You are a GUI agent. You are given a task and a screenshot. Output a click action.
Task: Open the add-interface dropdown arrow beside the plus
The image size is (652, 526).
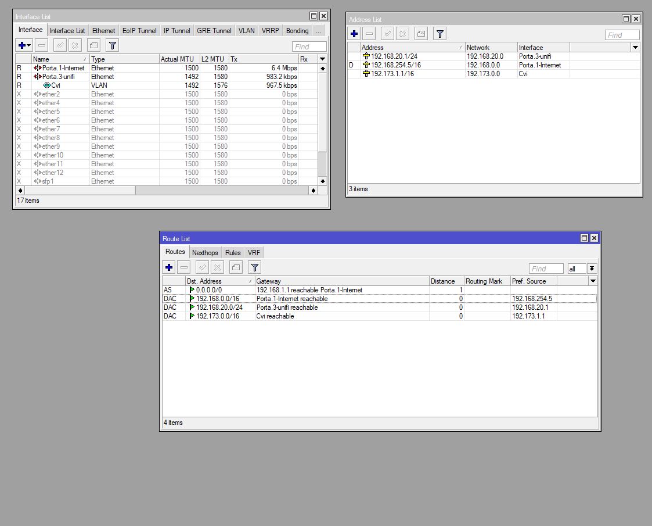30,45
